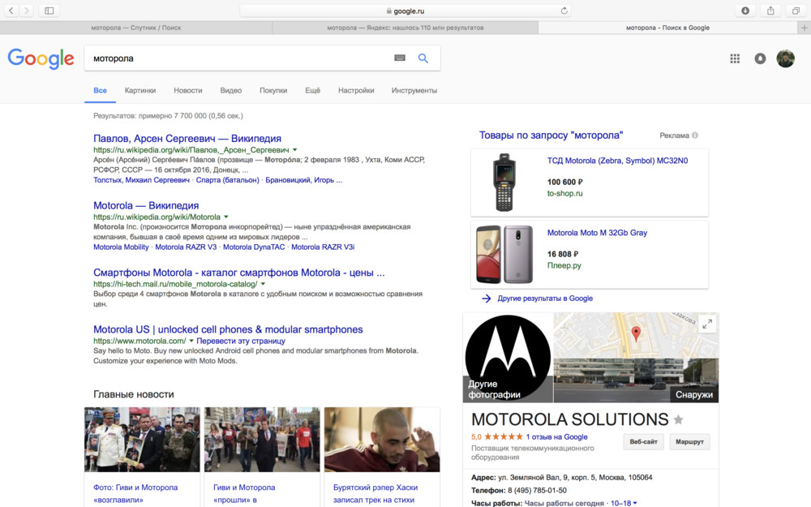Open Motorola — Википедия result
The width and height of the screenshot is (811, 507).
click(146, 206)
